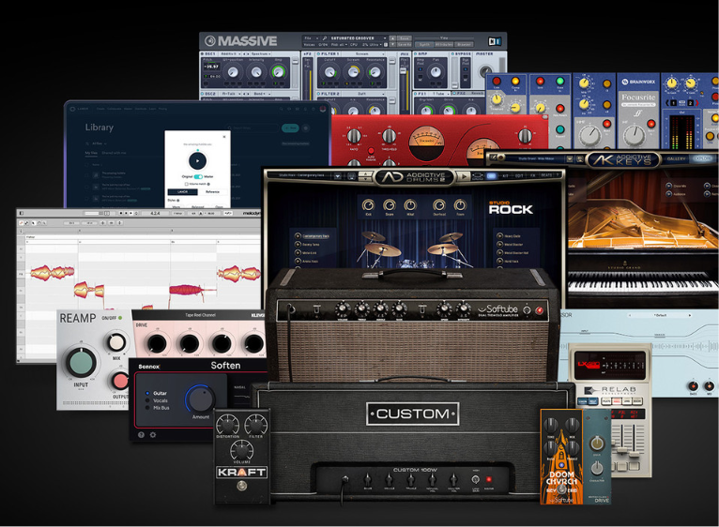Open the OSC1 Spectrum dropdown in Massive

pyautogui.click(x=261, y=54)
